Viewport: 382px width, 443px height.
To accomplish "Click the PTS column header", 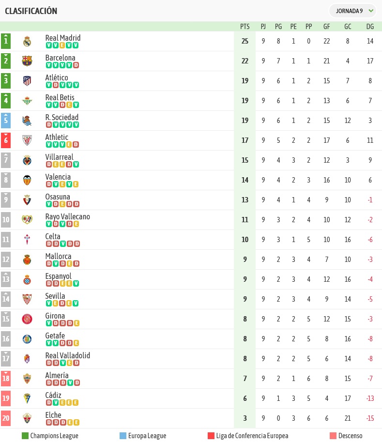I will click(244, 27).
